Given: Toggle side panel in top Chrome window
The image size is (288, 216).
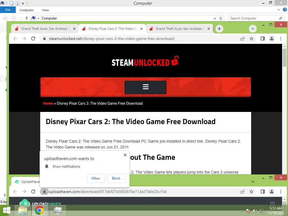Looking at the screenshot, I should (263, 39).
